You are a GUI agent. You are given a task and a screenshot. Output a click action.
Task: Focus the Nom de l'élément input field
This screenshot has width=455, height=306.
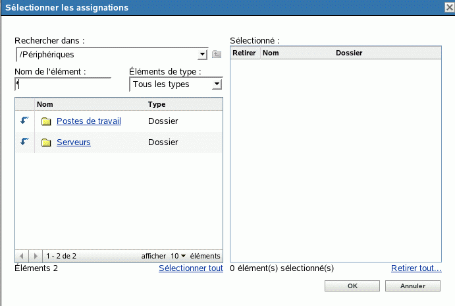coord(63,84)
